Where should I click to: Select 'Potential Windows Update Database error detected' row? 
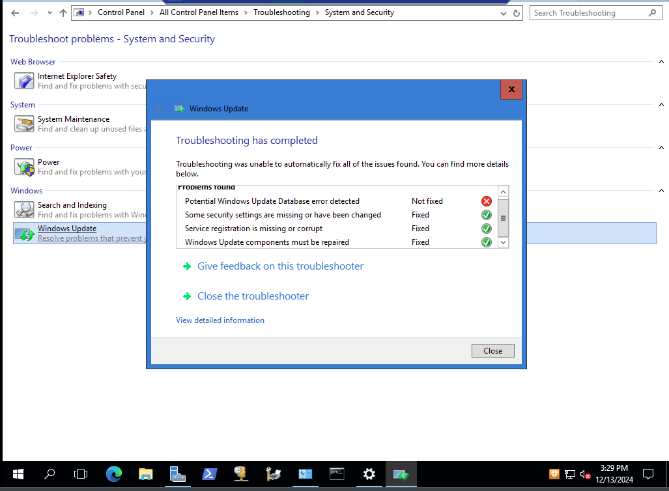pos(337,201)
